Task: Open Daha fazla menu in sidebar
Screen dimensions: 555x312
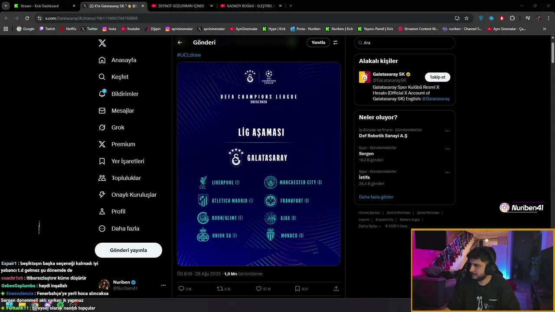Action: (x=119, y=228)
